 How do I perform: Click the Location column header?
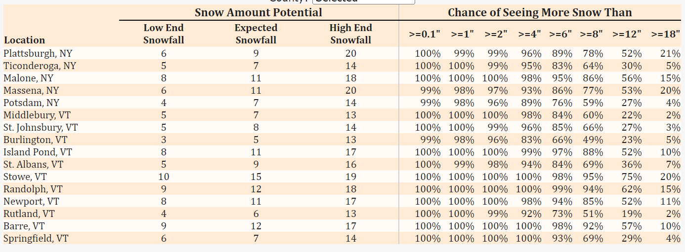(x=24, y=40)
